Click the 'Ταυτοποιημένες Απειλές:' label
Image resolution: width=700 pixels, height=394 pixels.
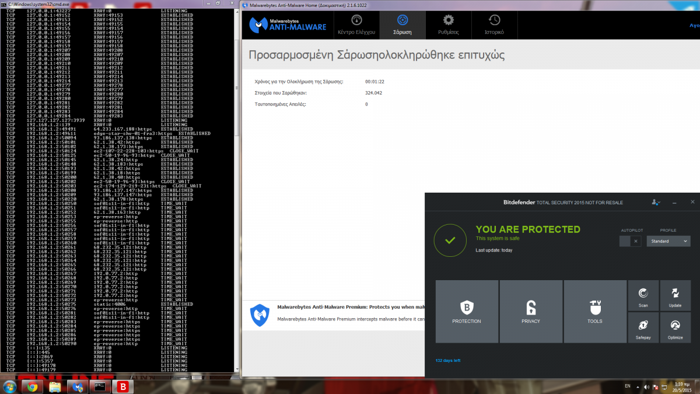[281, 104]
